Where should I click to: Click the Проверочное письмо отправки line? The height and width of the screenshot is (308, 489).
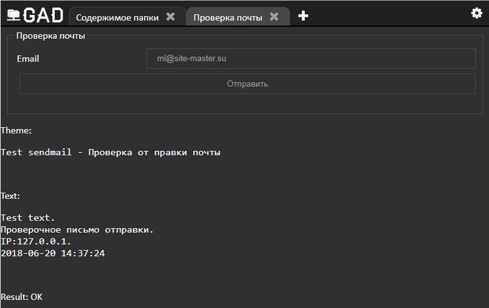(x=77, y=229)
